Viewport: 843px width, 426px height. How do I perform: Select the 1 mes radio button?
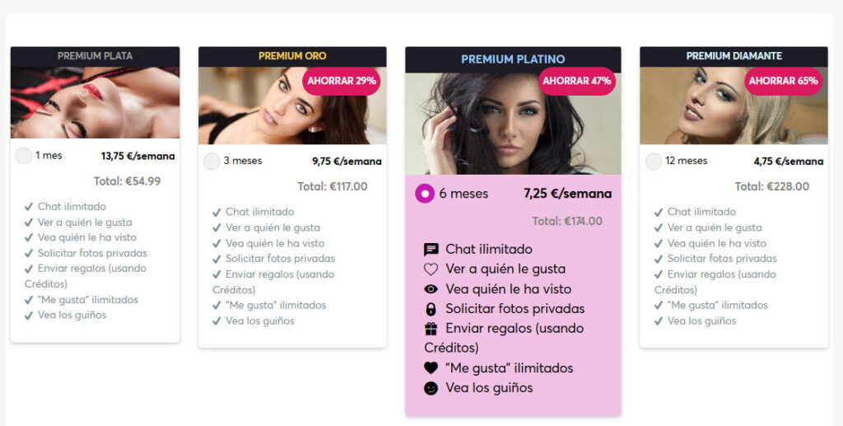pyautogui.click(x=24, y=156)
